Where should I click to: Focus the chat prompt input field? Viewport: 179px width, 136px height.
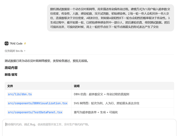tap(89, 128)
